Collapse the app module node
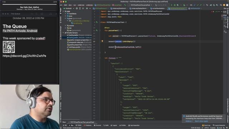 coord(64,11)
